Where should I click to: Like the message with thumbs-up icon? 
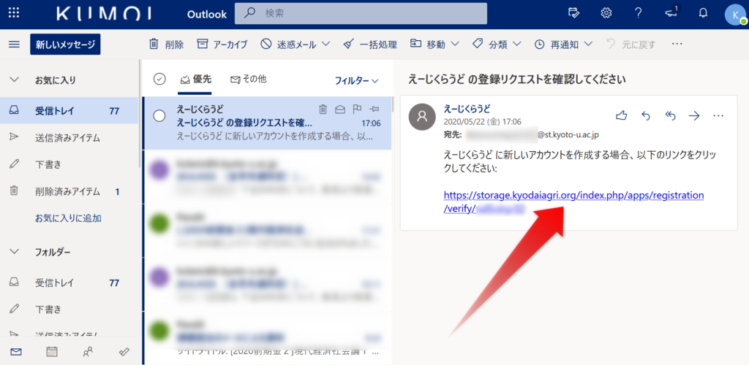pyautogui.click(x=622, y=115)
